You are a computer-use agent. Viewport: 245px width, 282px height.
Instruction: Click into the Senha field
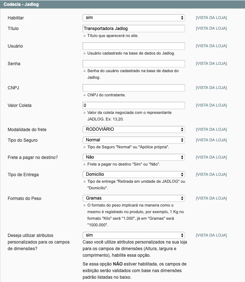coord(134,63)
